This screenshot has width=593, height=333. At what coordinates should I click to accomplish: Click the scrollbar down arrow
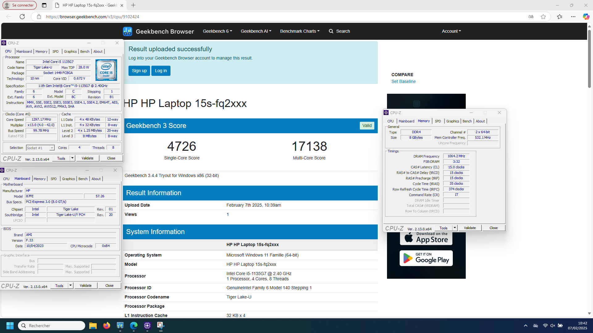[589, 314]
